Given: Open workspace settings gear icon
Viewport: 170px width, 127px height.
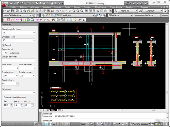Looking at the screenshot, I should click(x=34, y=15).
